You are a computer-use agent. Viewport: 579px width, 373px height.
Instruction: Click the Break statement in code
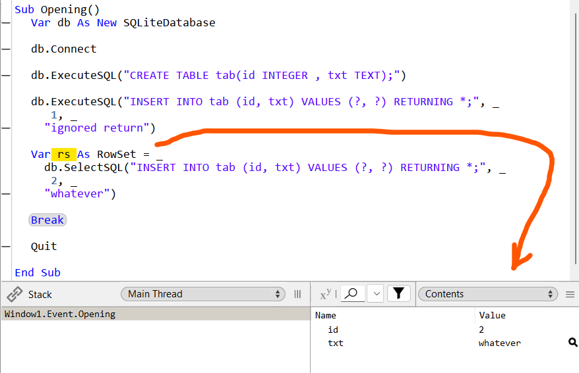pos(47,220)
